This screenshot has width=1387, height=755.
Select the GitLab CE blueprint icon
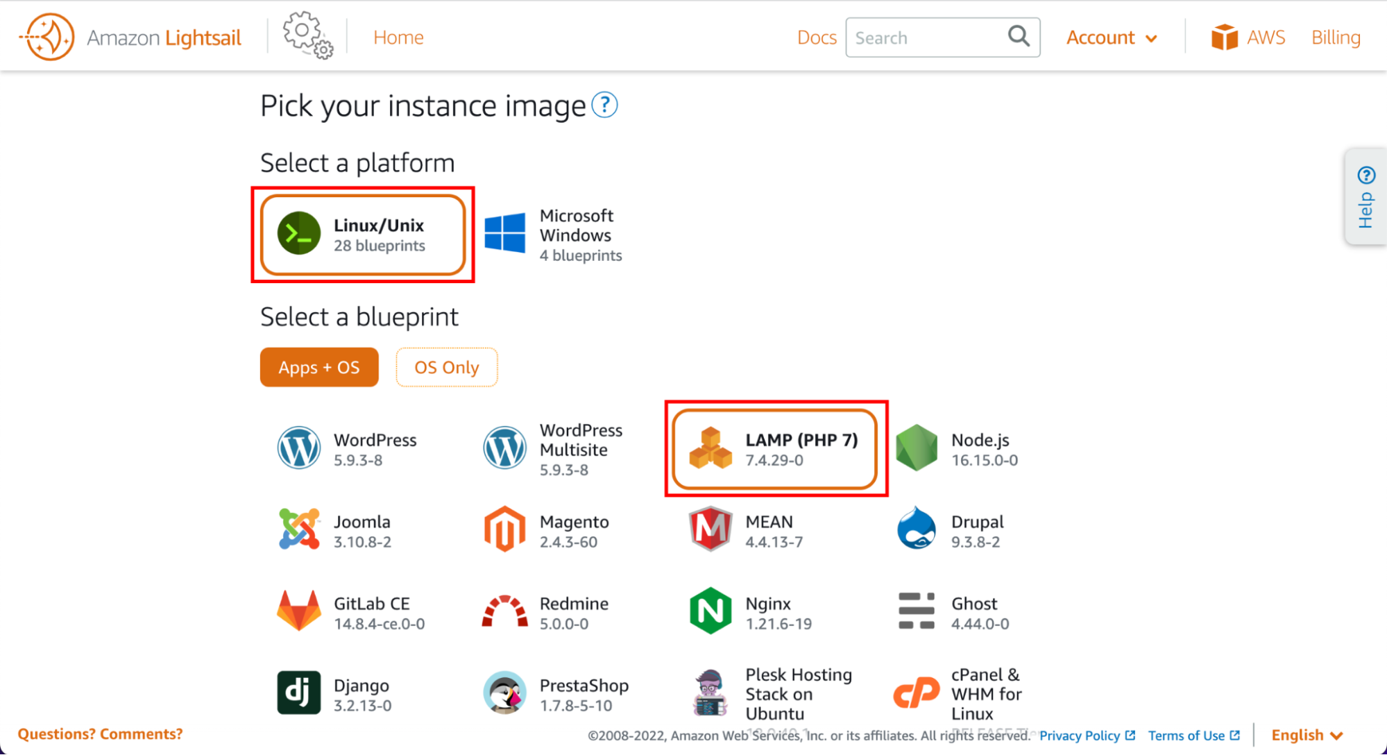tap(298, 611)
